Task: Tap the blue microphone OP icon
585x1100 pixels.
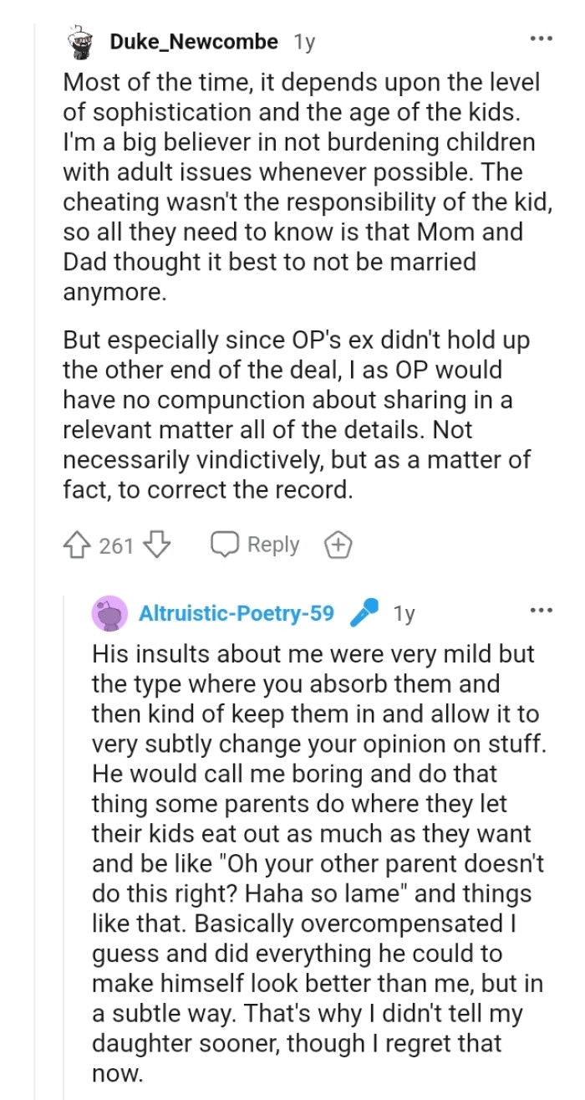Action: click(x=364, y=614)
